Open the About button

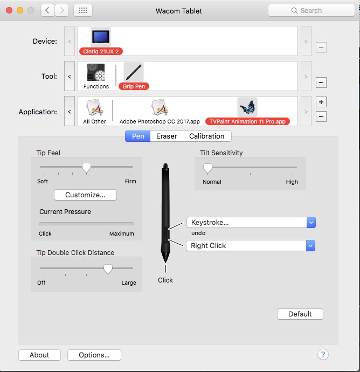[39, 355]
